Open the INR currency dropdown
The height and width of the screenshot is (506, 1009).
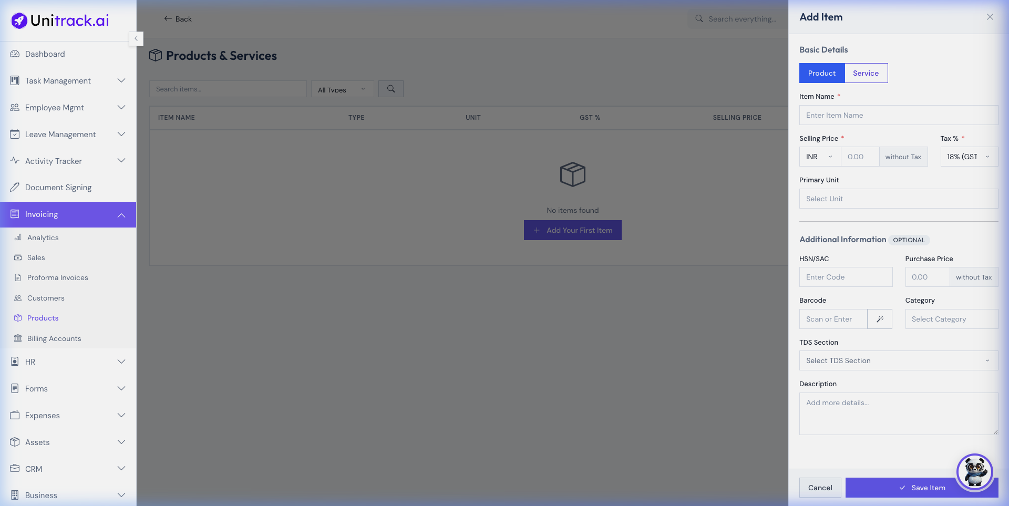point(819,157)
